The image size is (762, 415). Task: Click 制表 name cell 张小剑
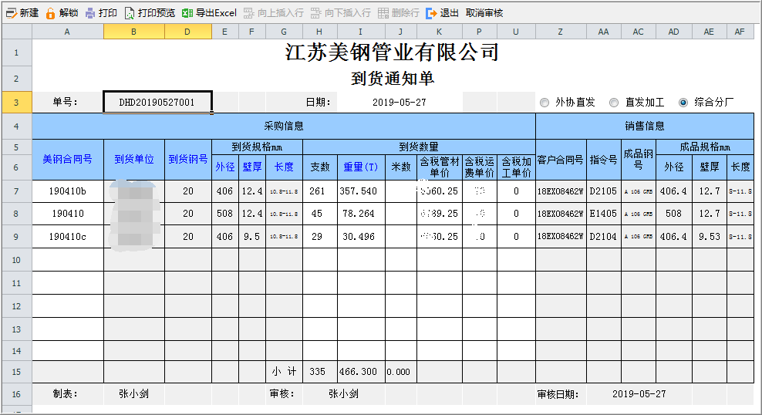pyautogui.click(x=133, y=393)
